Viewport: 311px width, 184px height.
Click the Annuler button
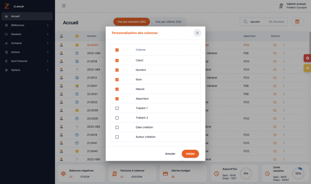click(170, 154)
